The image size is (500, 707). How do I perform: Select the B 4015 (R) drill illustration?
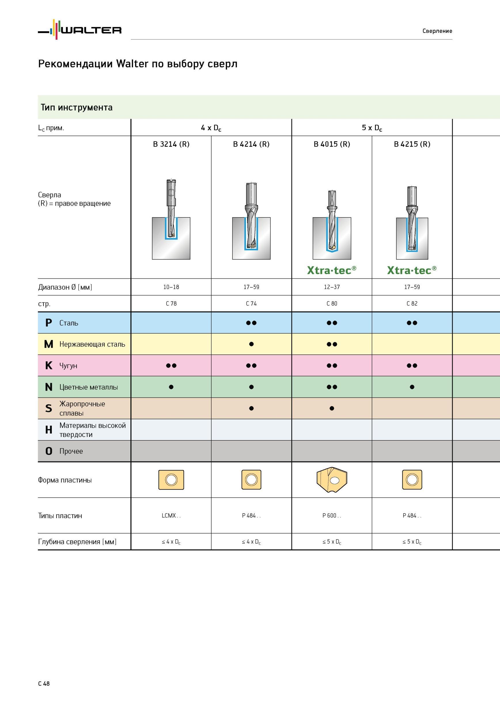(332, 225)
